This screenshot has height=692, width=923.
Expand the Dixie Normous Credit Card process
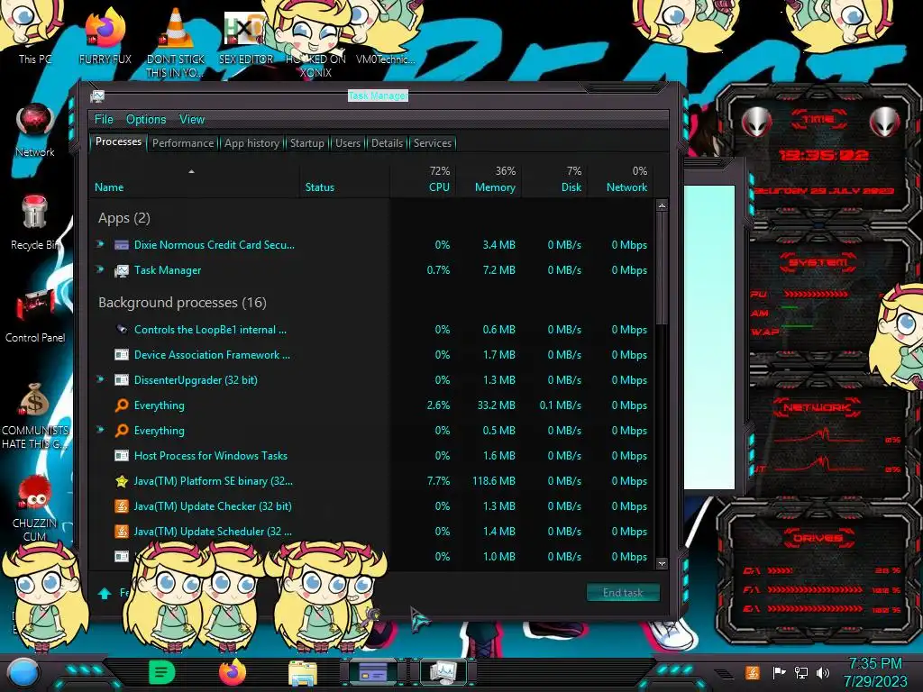(x=100, y=243)
